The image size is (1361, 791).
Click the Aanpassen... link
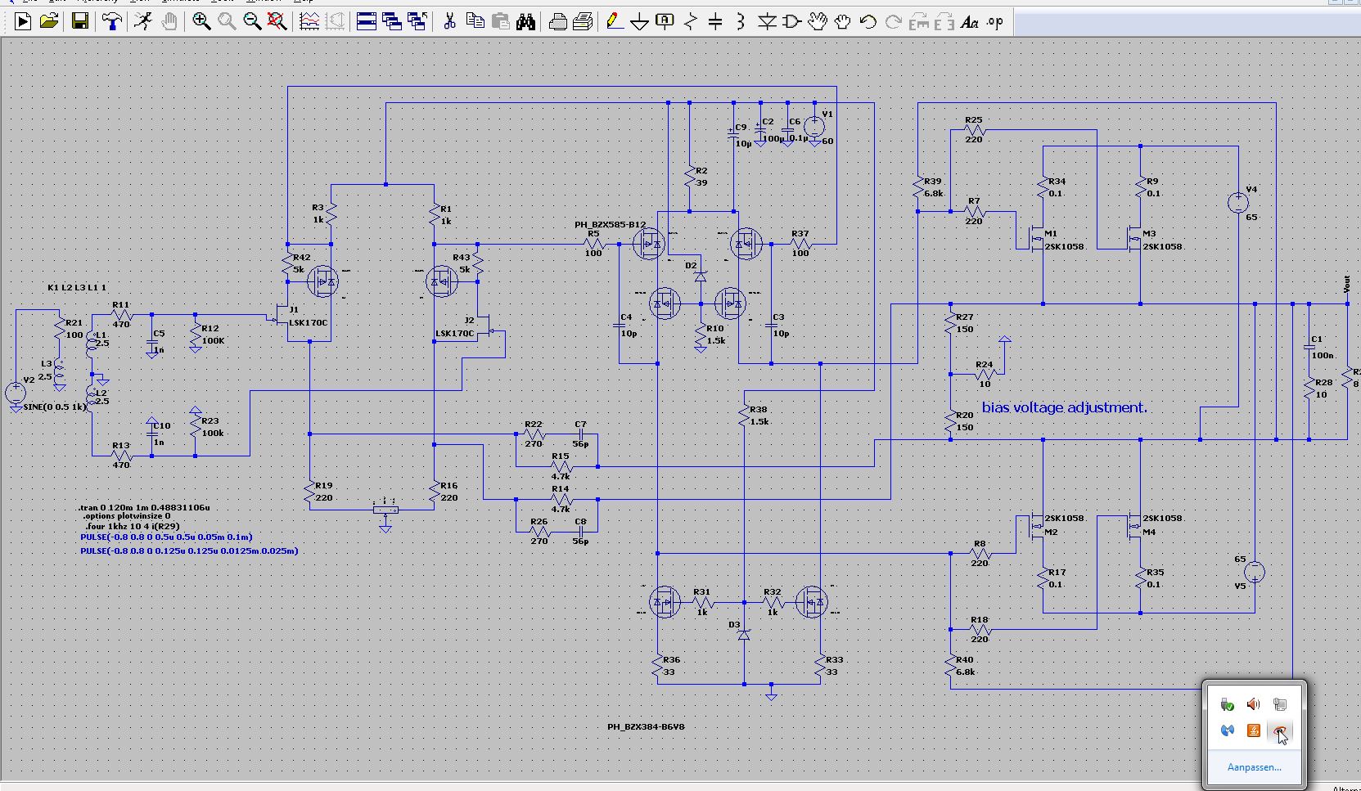pos(1254,767)
